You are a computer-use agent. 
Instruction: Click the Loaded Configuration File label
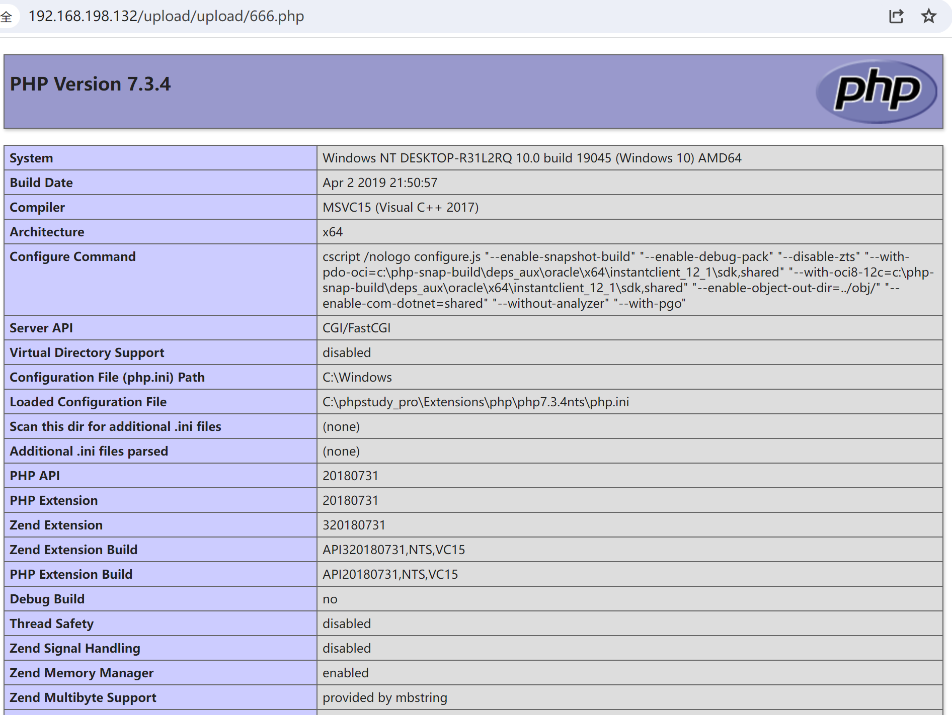[88, 402]
